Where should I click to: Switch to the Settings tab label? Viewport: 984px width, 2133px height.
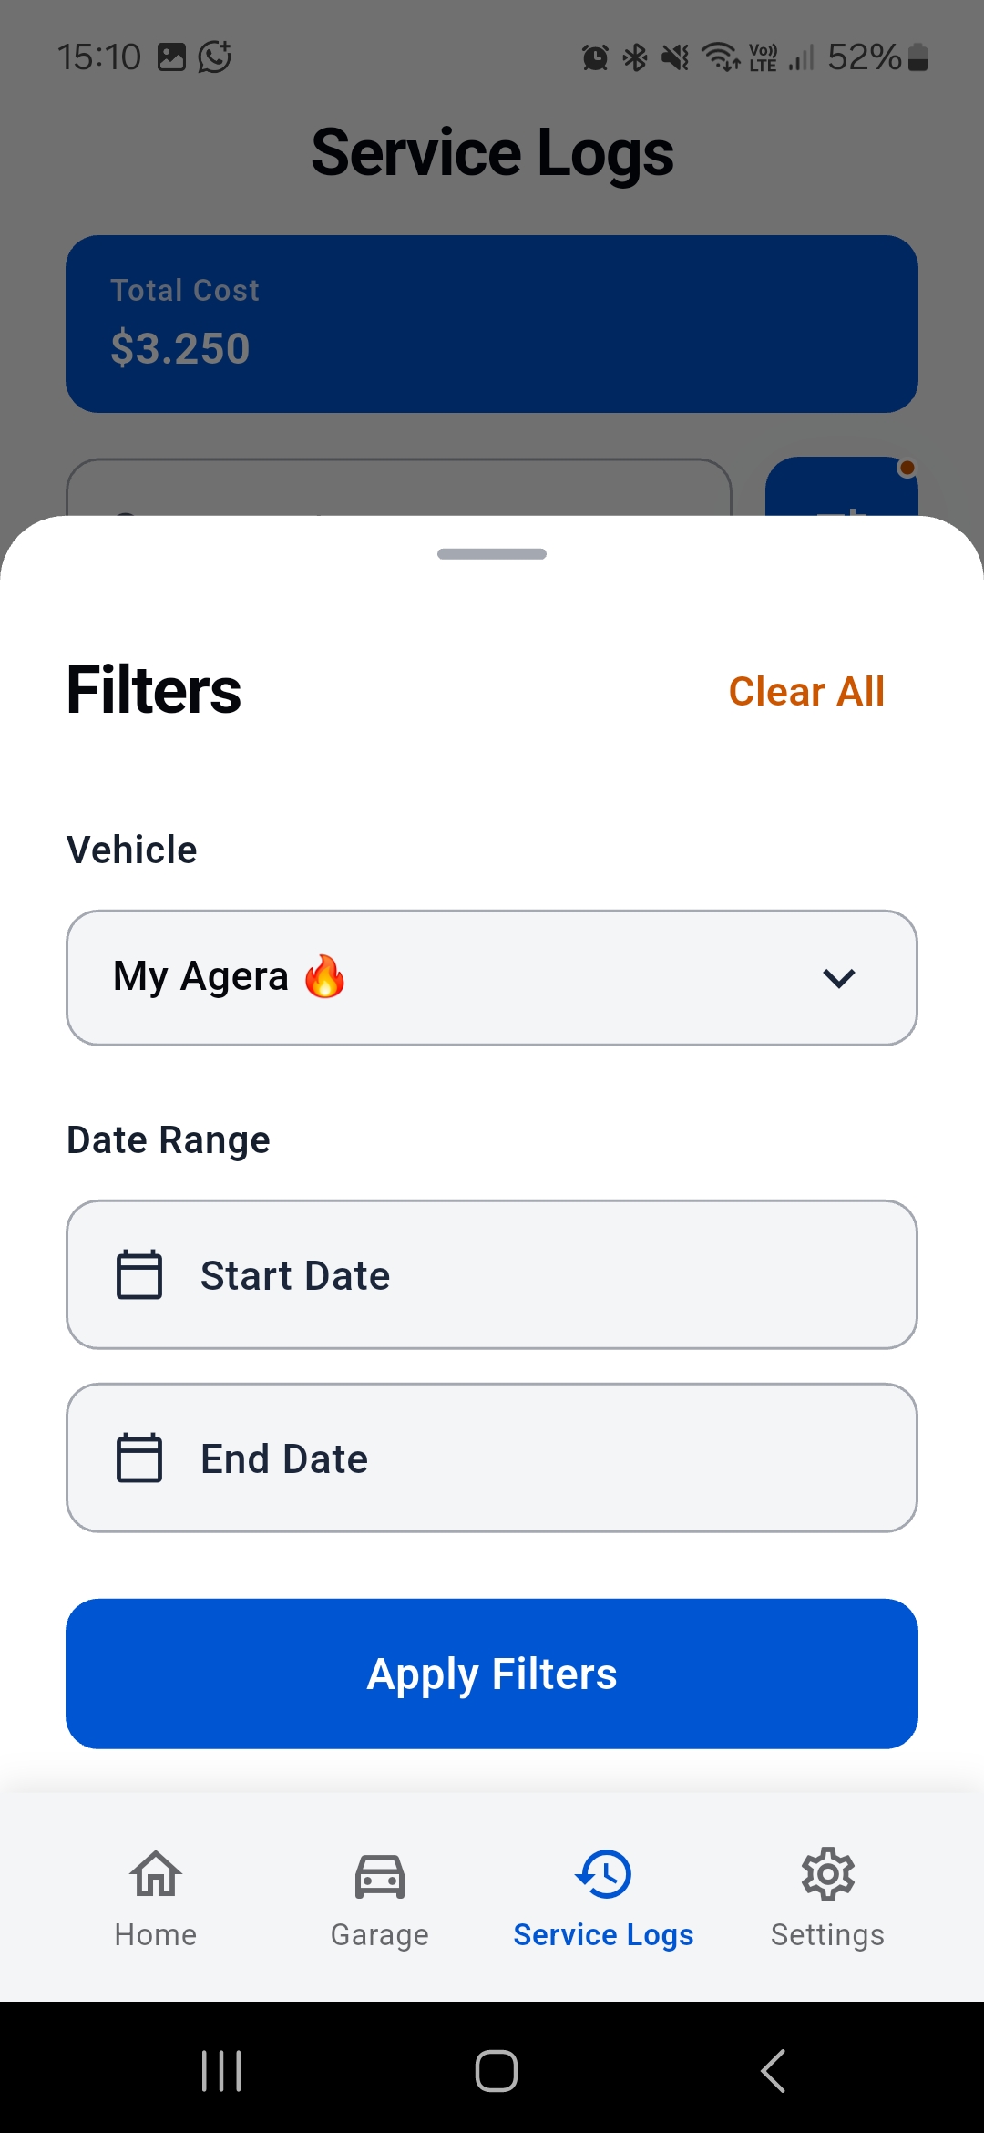(x=827, y=1933)
